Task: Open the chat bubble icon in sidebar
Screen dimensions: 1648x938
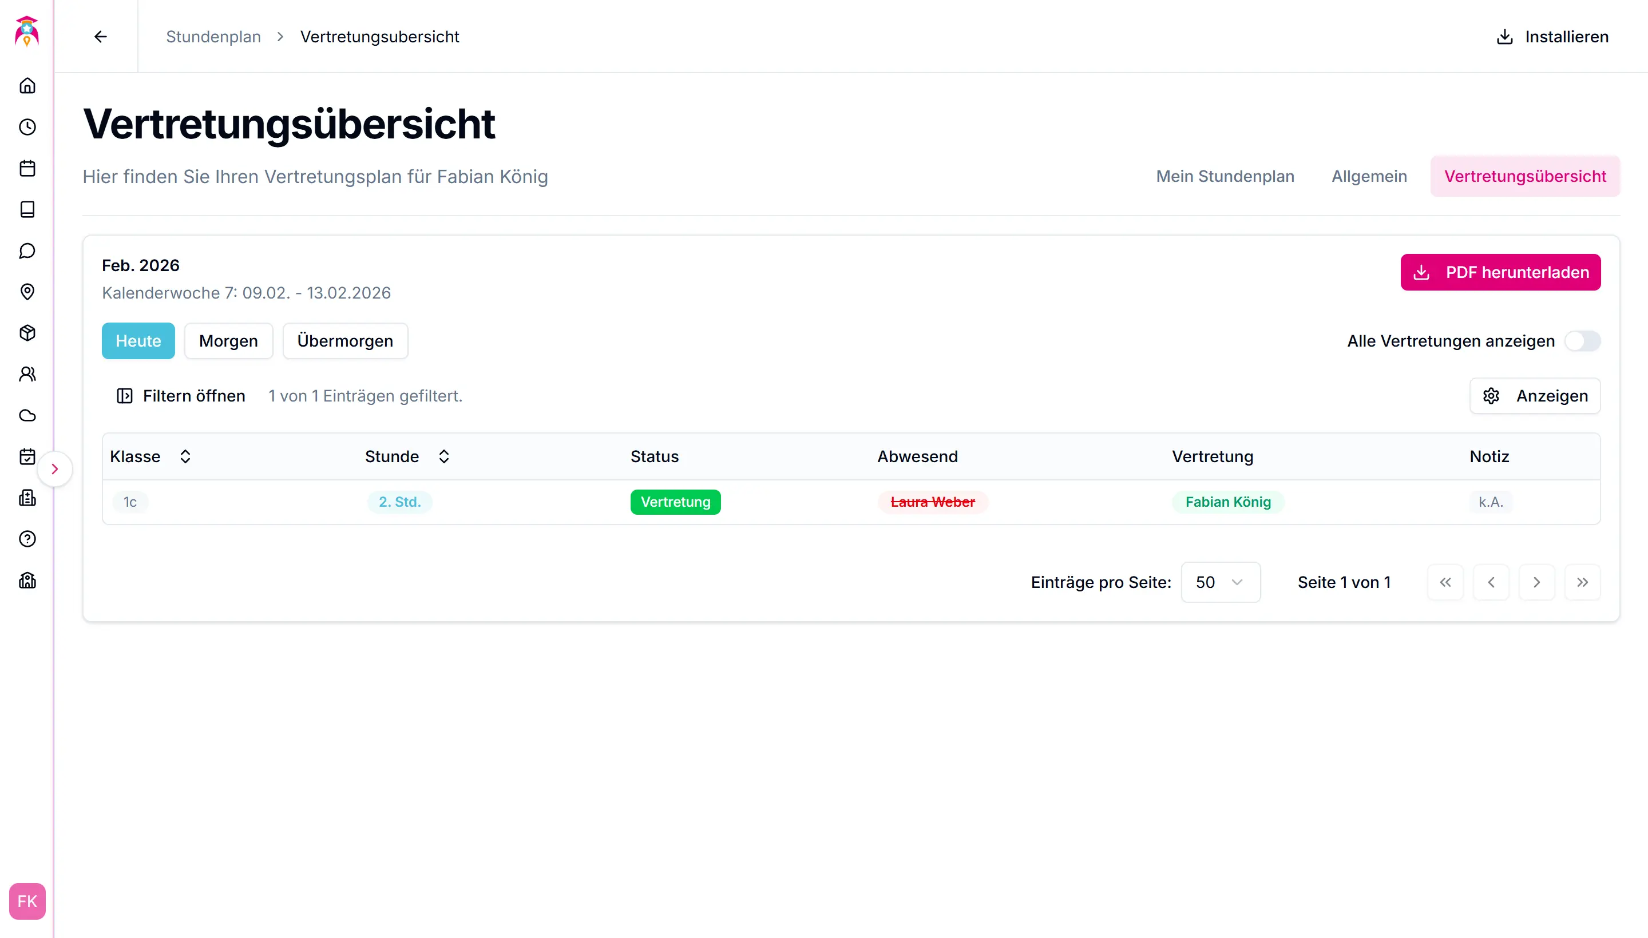Action: click(x=27, y=251)
